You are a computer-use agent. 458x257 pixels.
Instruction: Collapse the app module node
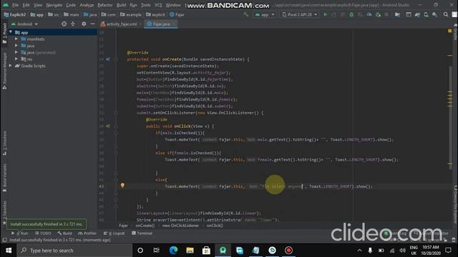(x=11, y=32)
